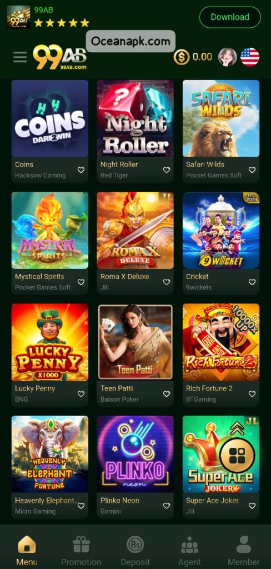Launch the Safari Wilds game thumbnail
The image size is (271, 569).
click(221, 118)
